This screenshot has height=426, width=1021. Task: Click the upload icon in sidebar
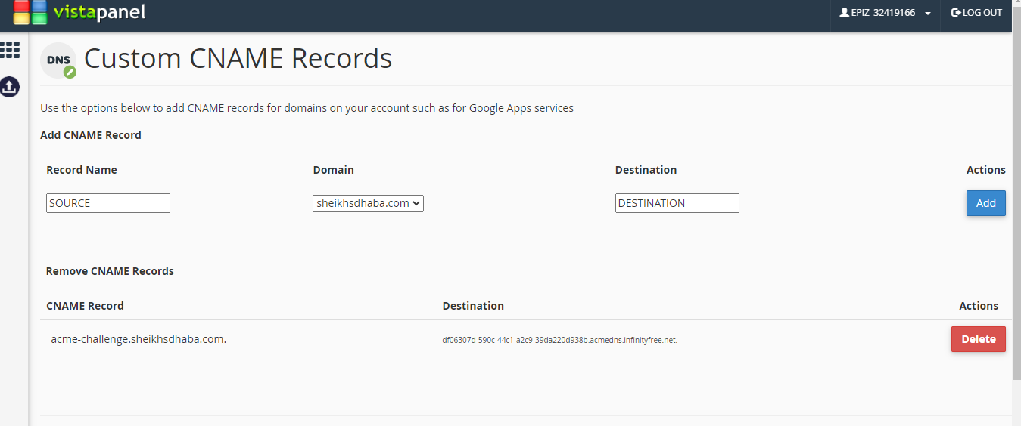point(10,87)
